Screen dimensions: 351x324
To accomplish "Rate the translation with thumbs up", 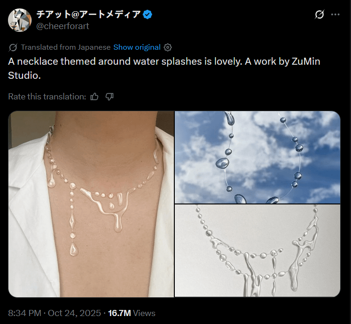I will coord(95,97).
